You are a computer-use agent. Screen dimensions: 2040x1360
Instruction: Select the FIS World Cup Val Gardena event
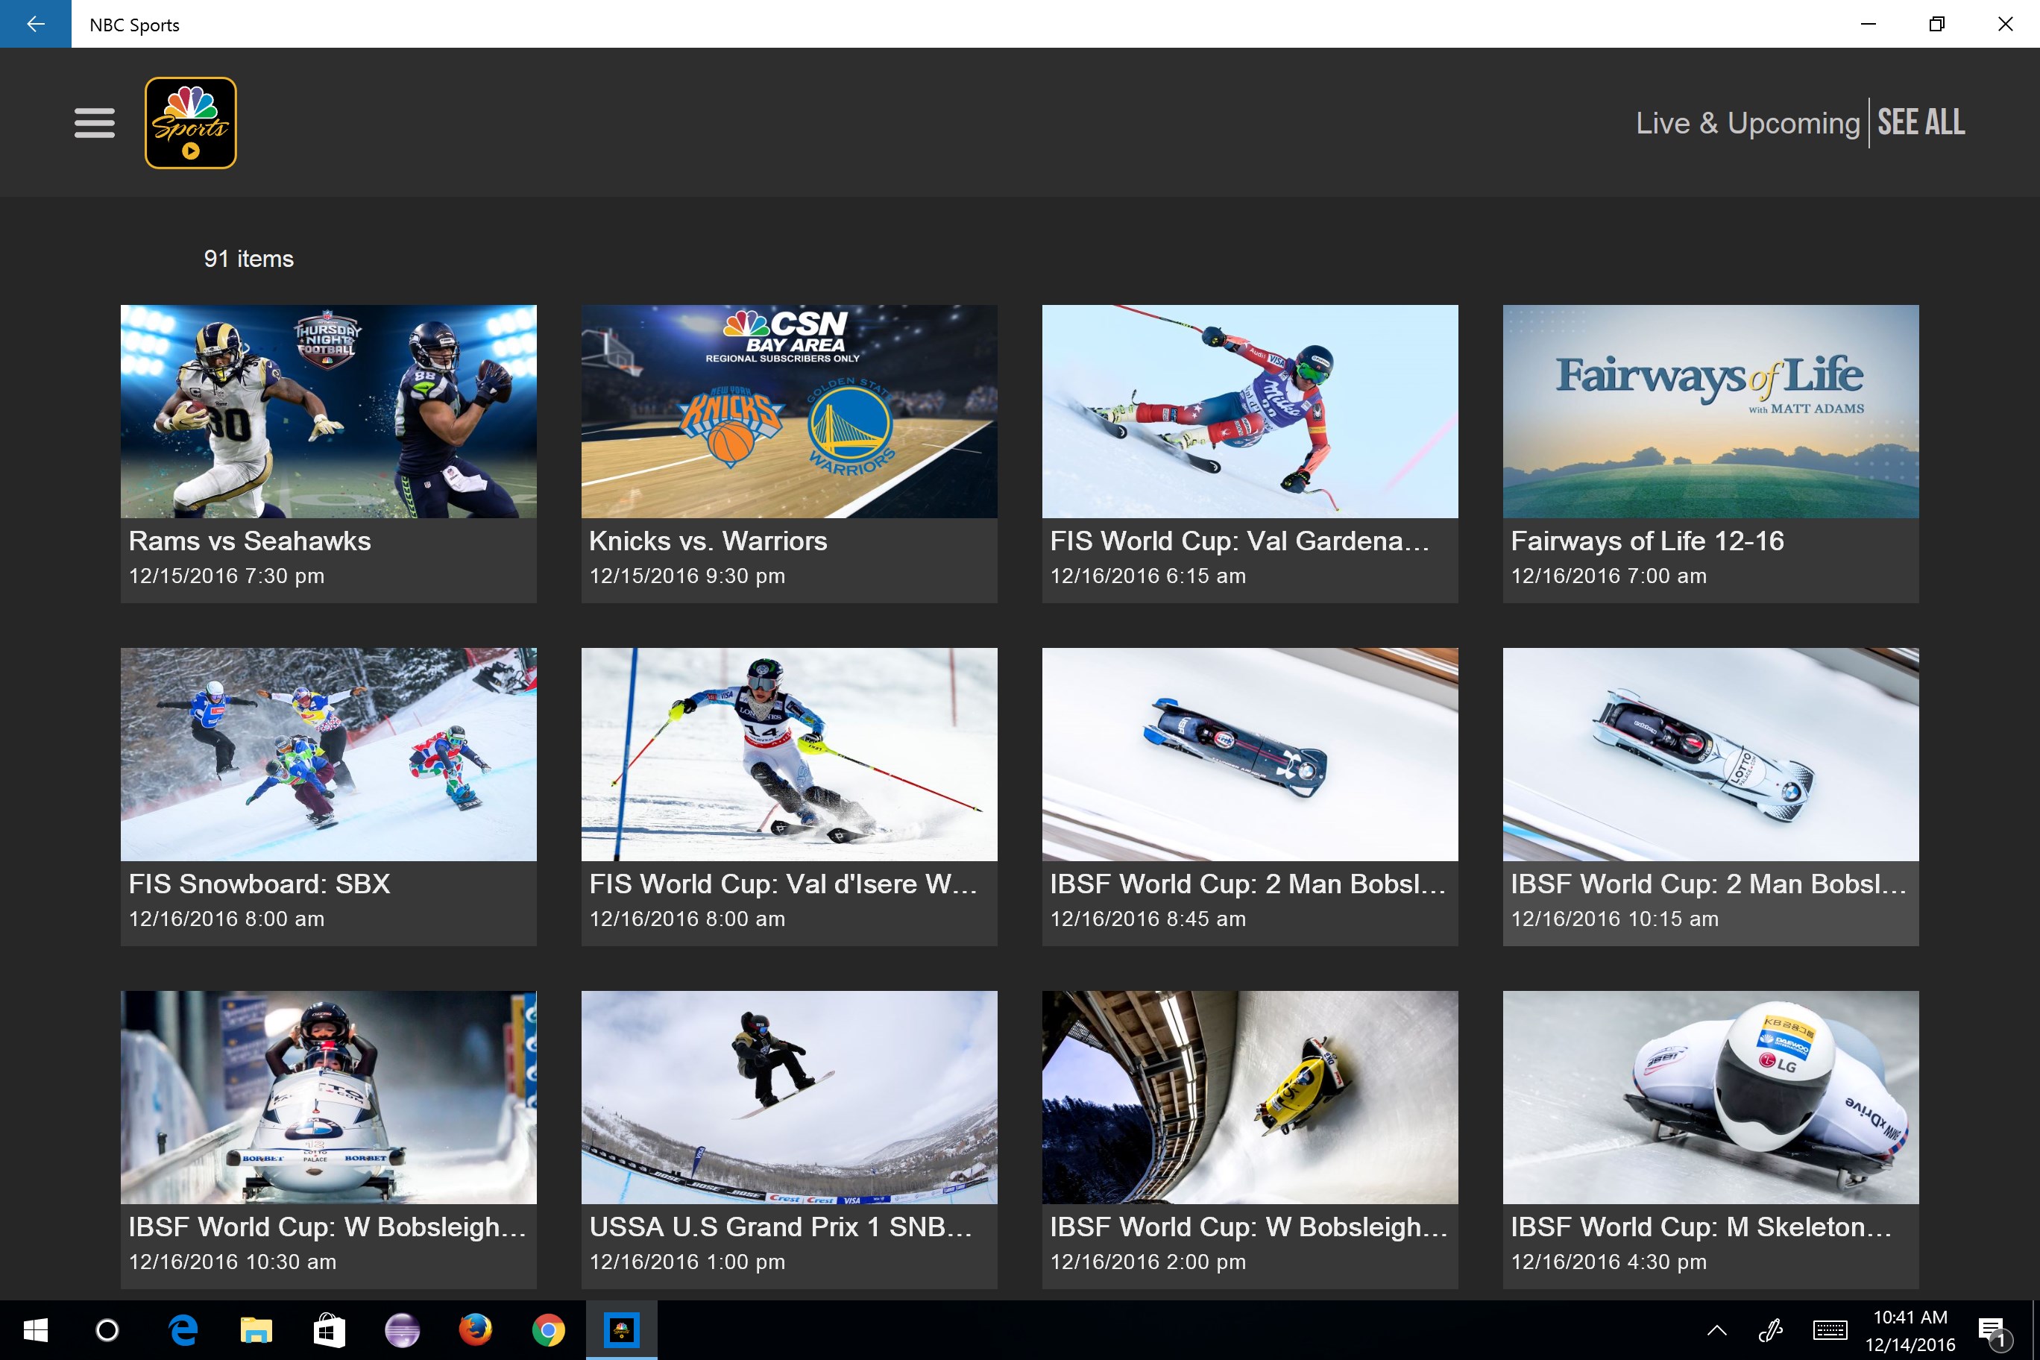pyautogui.click(x=1249, y=411)
